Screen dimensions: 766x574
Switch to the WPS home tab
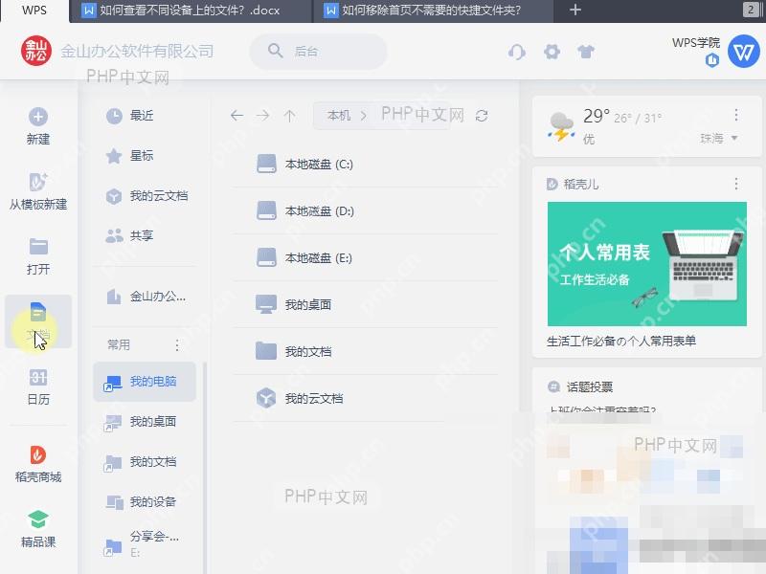pyautogui.click(x=34, y=11)
